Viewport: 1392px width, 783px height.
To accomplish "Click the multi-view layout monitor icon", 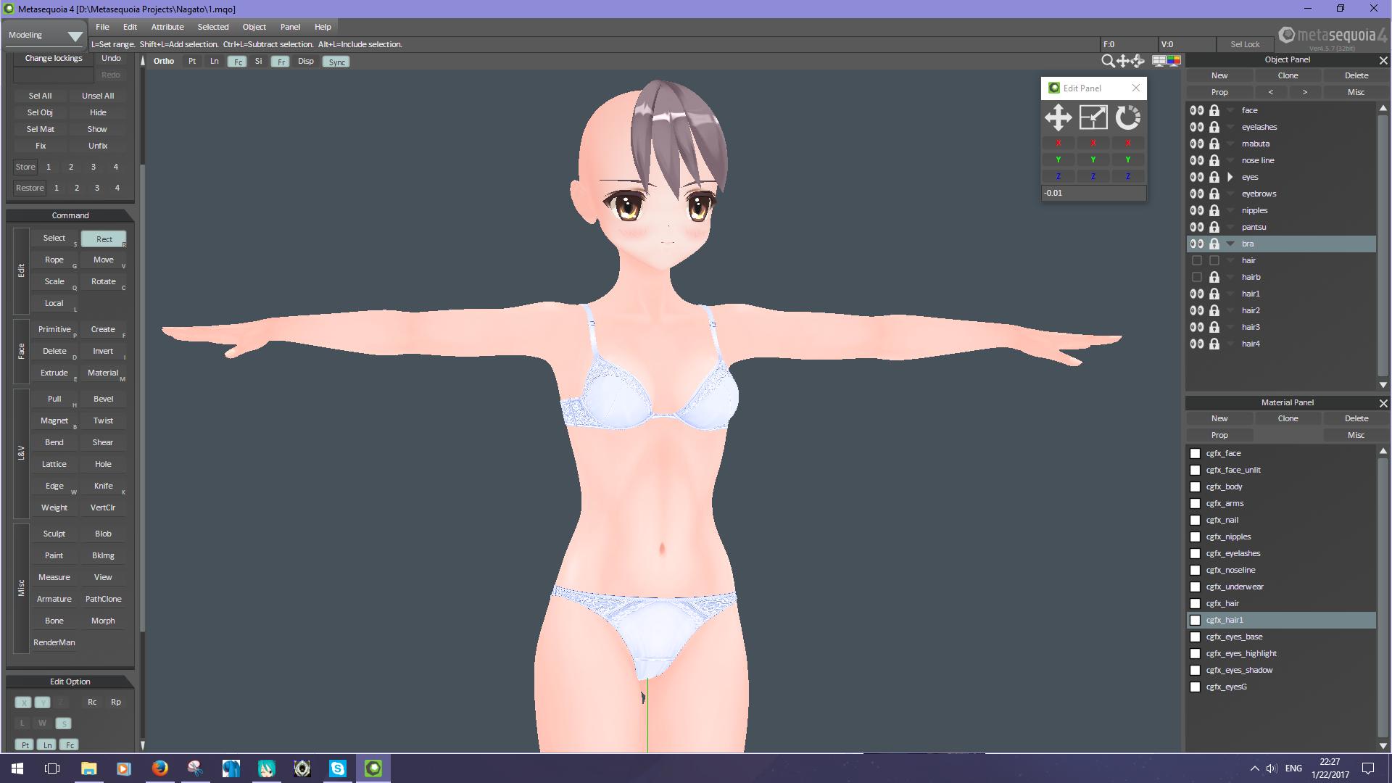I will (1159, 61).
